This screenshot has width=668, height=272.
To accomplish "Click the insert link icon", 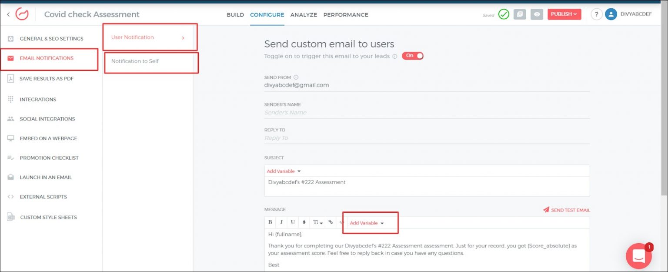I will pyautogui.click(x=331, y=222).
